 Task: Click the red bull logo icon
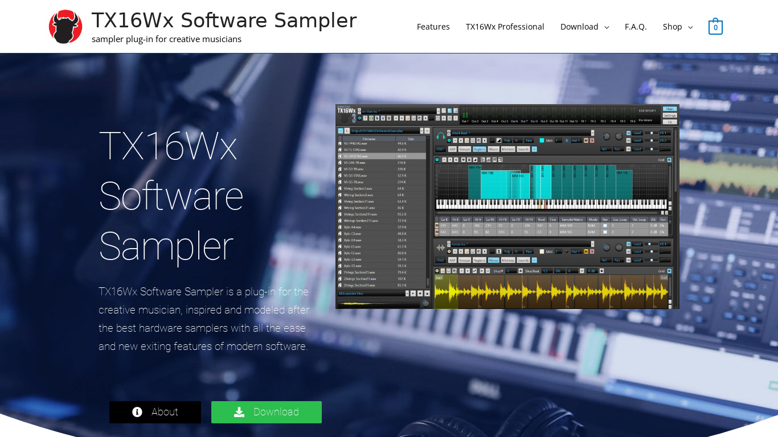coord(65,27)
